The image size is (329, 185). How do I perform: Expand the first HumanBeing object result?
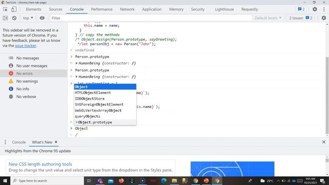(x=77, y=63)
